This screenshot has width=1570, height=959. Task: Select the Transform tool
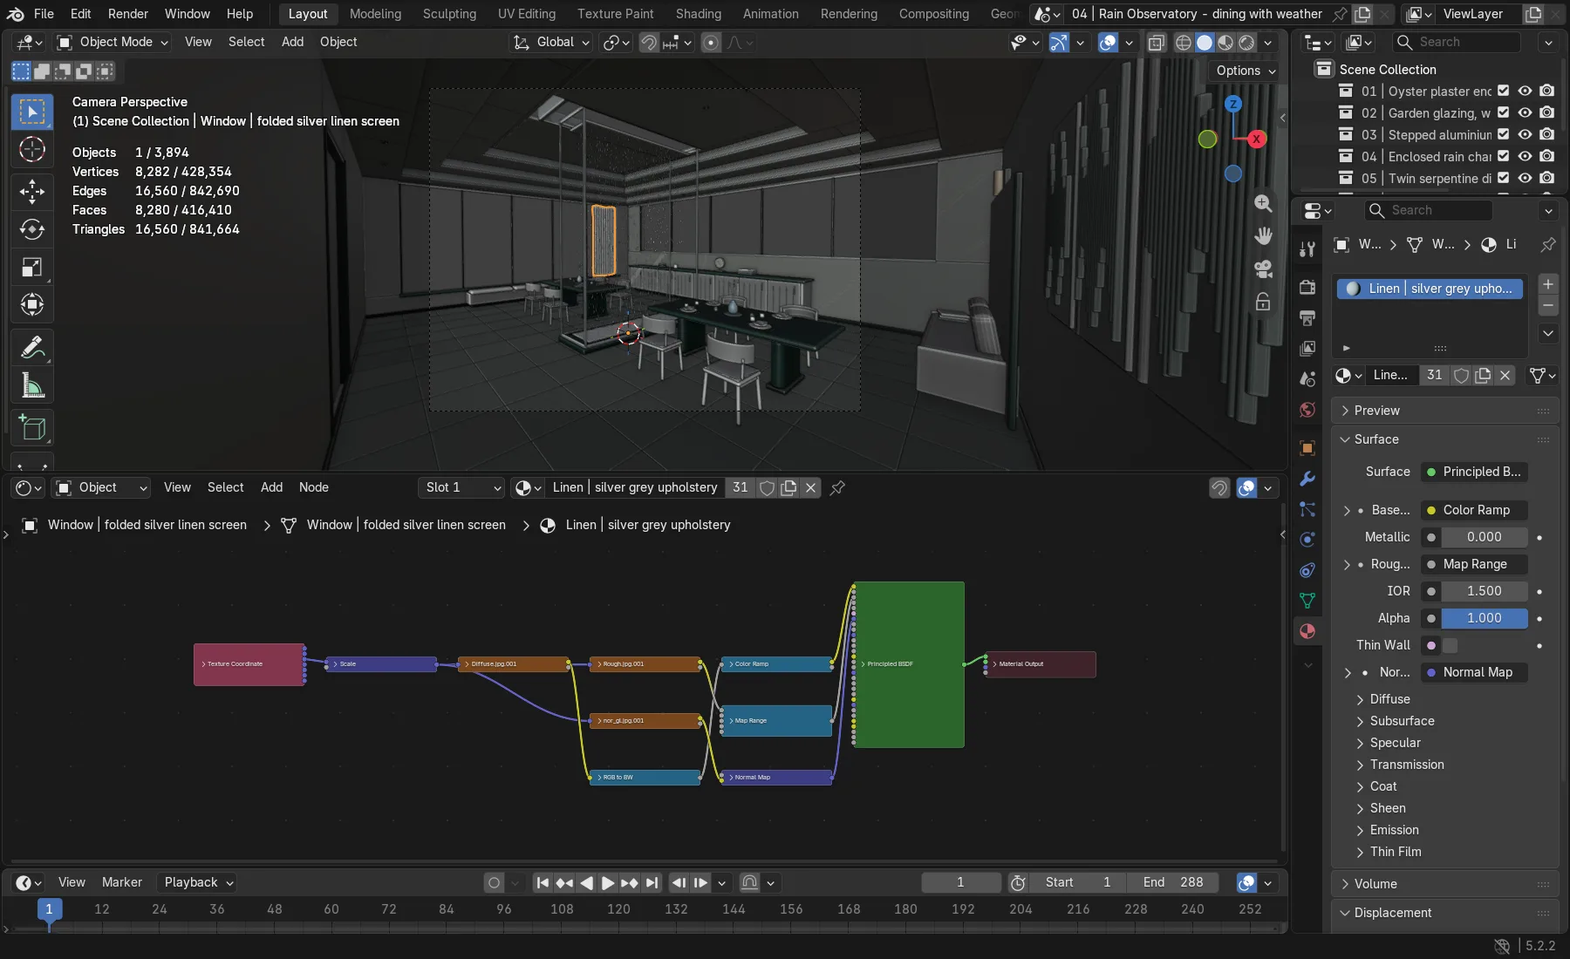(x=32, y=304)
